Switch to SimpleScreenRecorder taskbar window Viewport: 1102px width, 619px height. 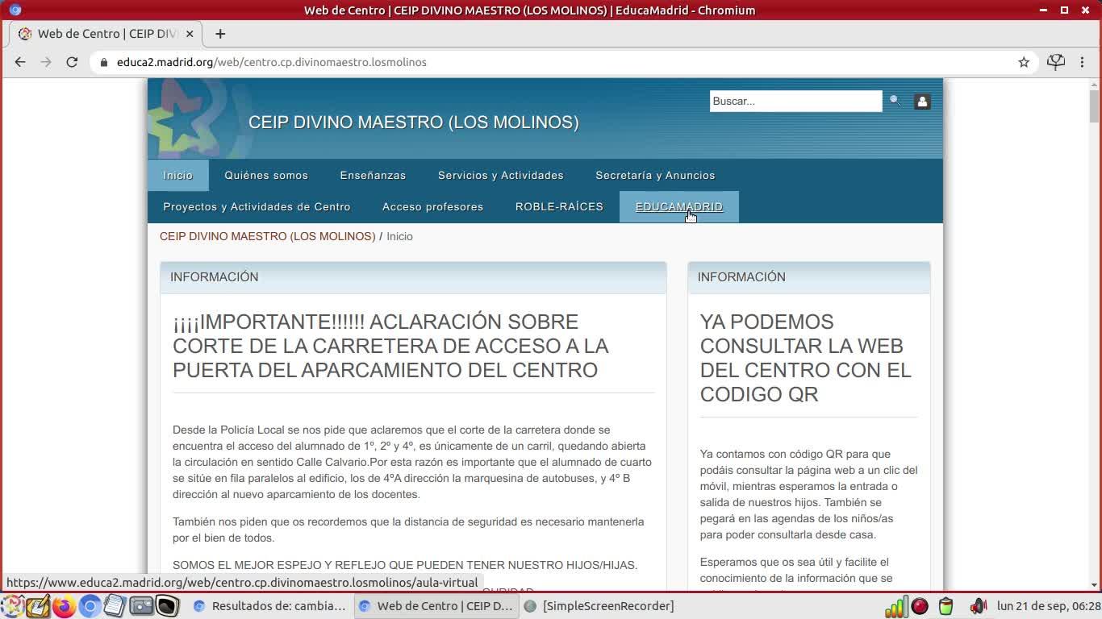[599, 606]
